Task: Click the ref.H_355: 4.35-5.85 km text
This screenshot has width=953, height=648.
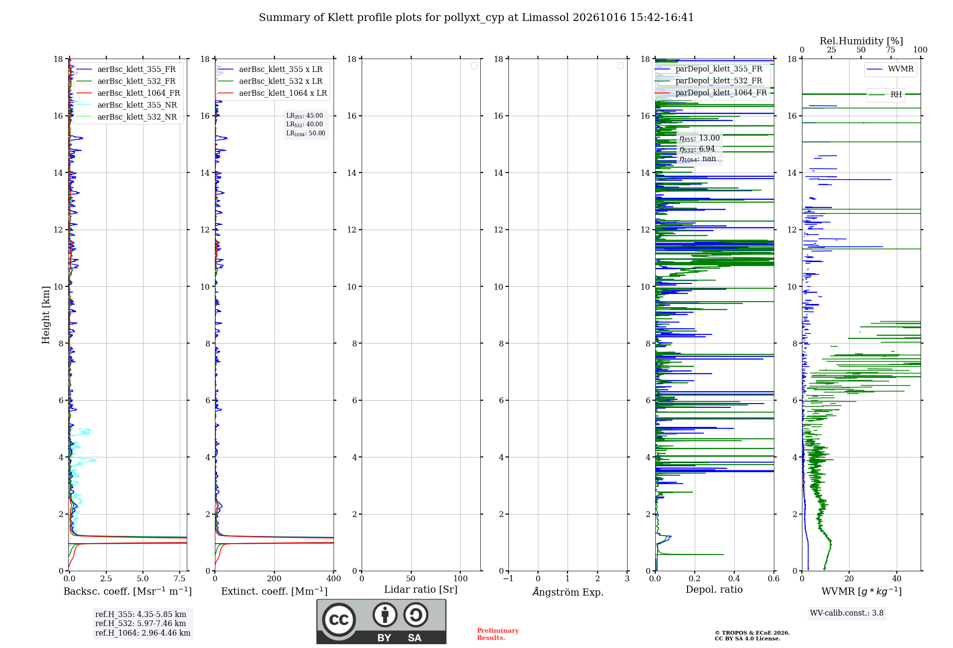Action: pos(141,615)
